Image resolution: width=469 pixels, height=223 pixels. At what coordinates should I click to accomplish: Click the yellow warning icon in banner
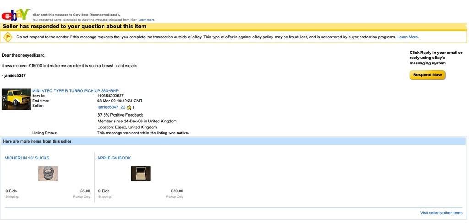8,37
